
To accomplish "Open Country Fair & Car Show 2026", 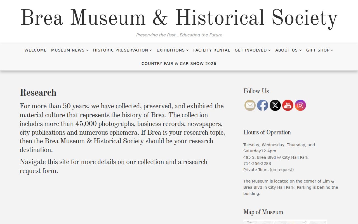I will click(179, 64).
